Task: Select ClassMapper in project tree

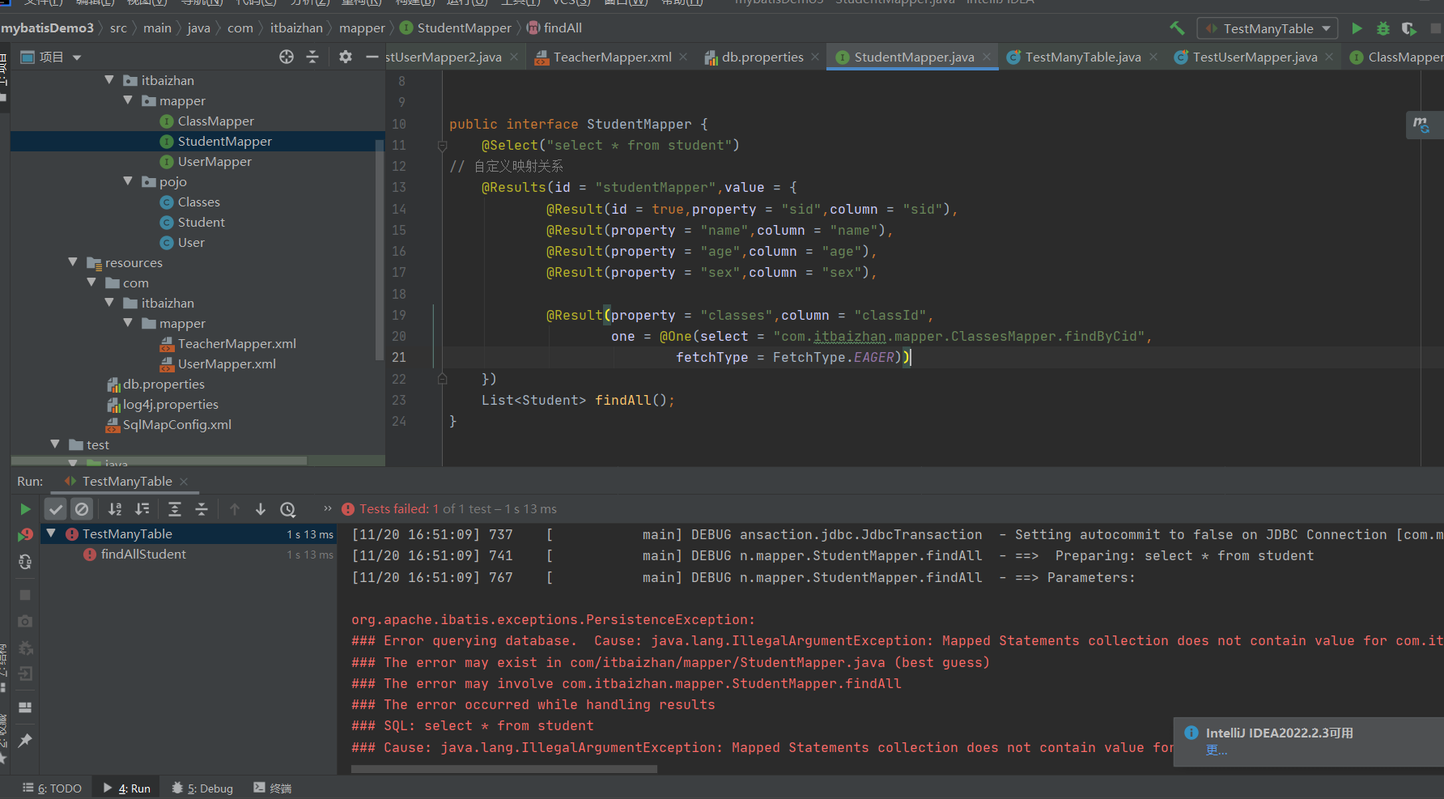Action: coord(215,121)
